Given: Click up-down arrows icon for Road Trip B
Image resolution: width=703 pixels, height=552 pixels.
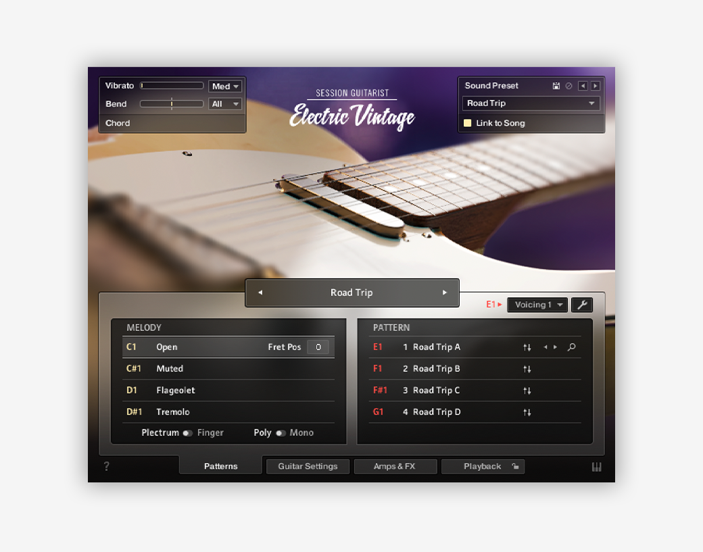Looking at the screenshot, I should tap(527, 369).
